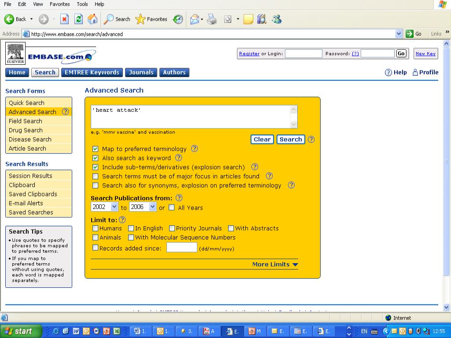Check the Humans limit checkbox

click(x=96, y=228)
